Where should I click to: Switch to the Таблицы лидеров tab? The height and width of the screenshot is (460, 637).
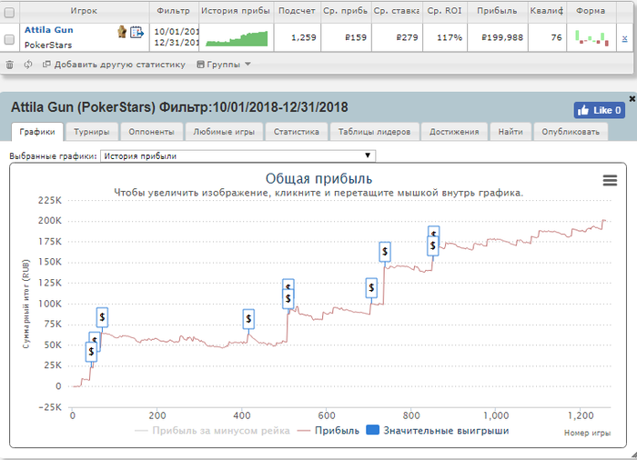tap(375, 132)
